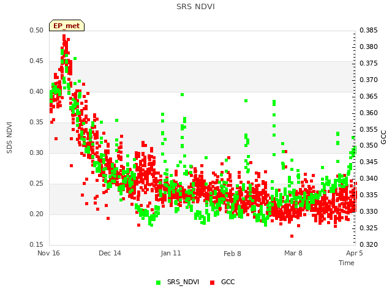Viewport: 392px width, 294px height.
Task: Click the 0.40 left axis value
Action: tap(37, 91)
